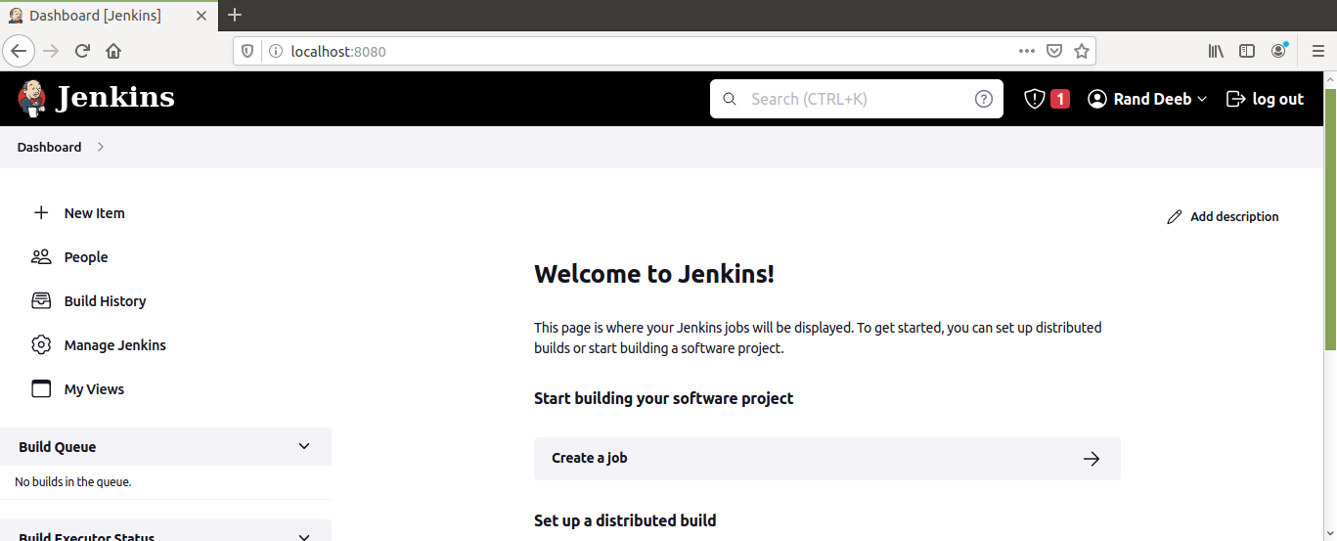Open the security warnings shield icon
This screenshot has height=541, width=1337.
point(1035,99)
